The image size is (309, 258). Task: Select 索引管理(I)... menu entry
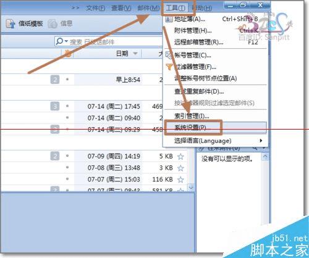215,116
